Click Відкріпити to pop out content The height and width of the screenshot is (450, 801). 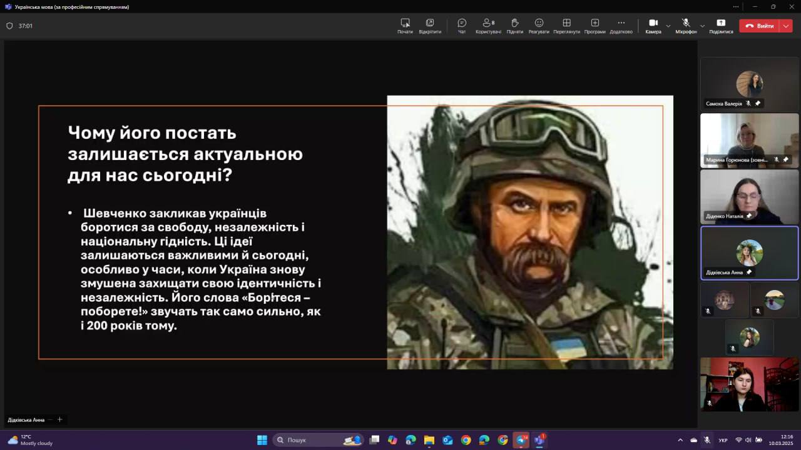pos(430,26)
